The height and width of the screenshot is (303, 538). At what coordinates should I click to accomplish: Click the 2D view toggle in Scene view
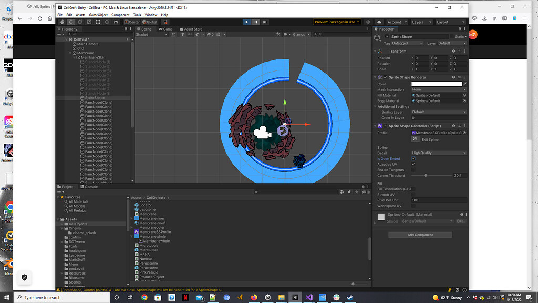[174, 34]
